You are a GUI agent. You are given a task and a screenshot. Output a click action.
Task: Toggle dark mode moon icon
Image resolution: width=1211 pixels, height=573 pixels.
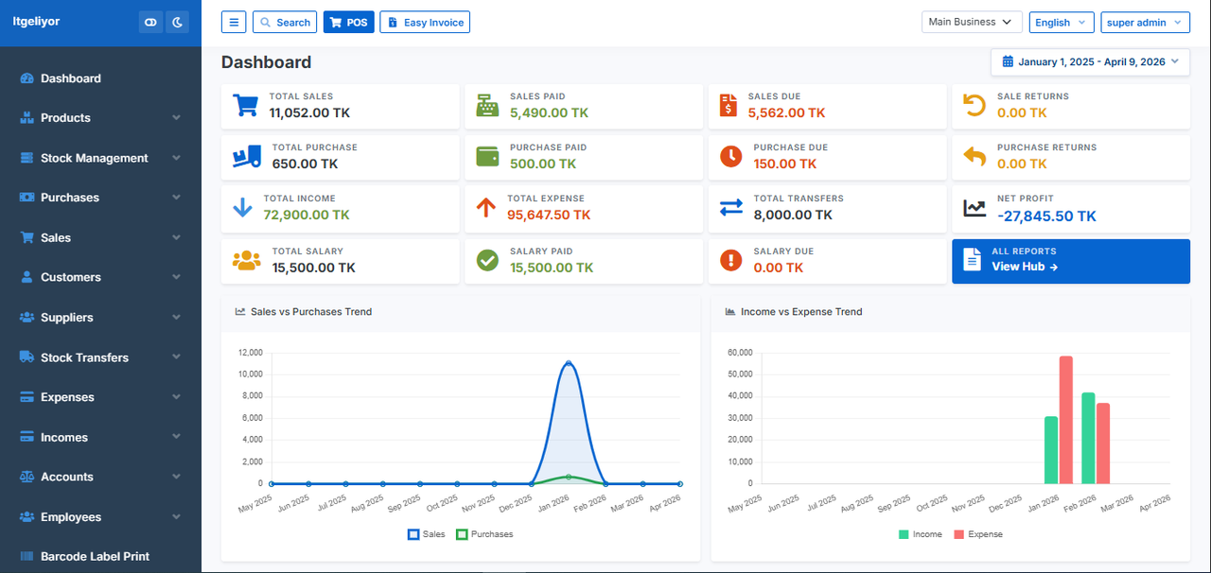tap(178, 22)
